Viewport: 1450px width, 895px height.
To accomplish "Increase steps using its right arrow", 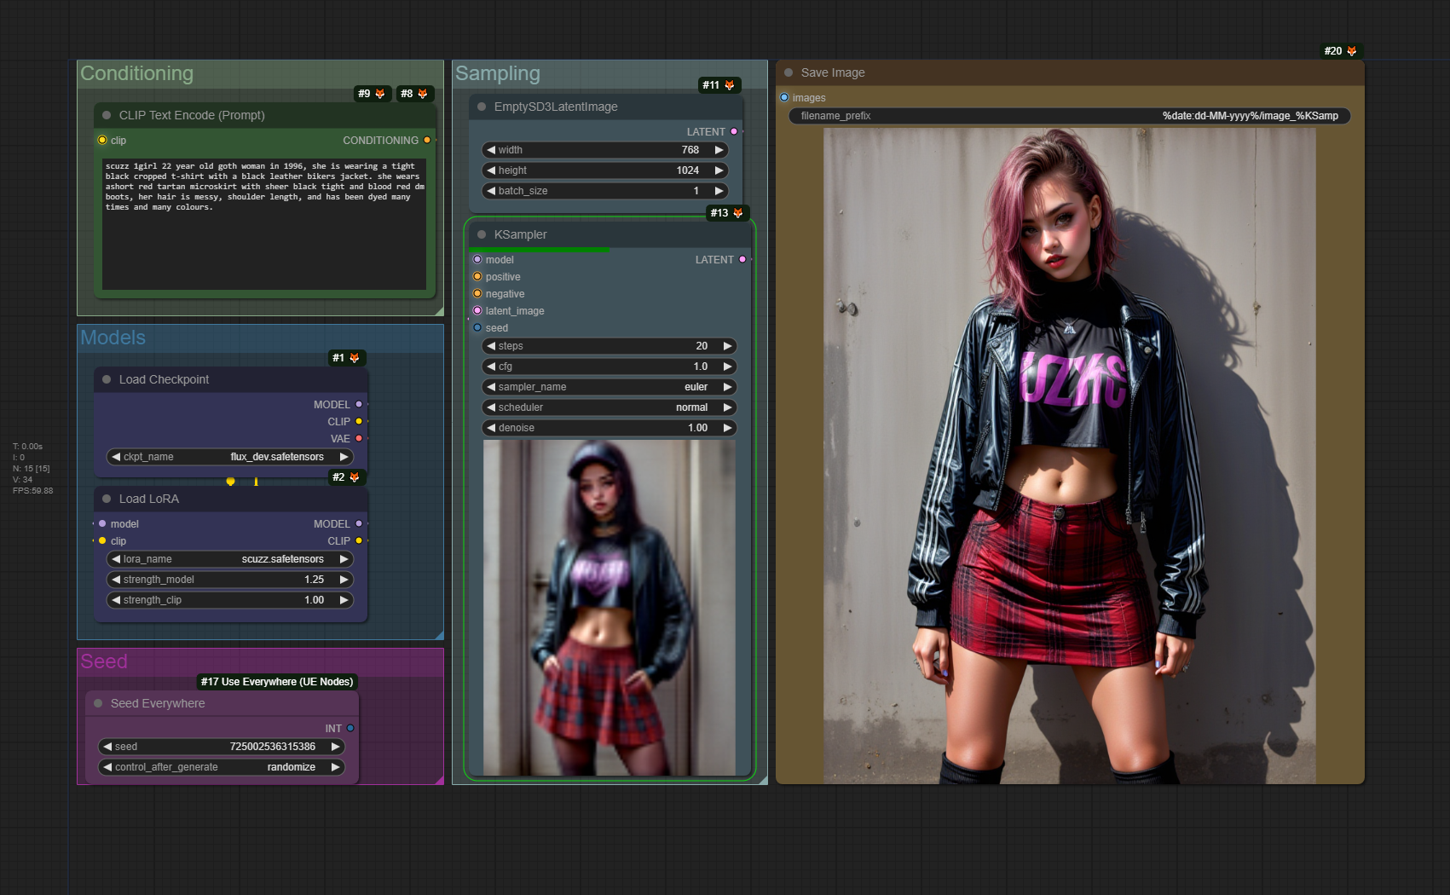I will tap(728, 346).
